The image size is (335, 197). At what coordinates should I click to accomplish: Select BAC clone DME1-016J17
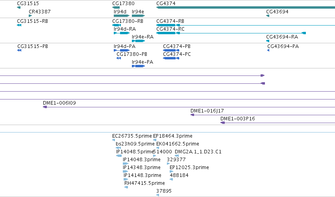click(x=207, y=111)
